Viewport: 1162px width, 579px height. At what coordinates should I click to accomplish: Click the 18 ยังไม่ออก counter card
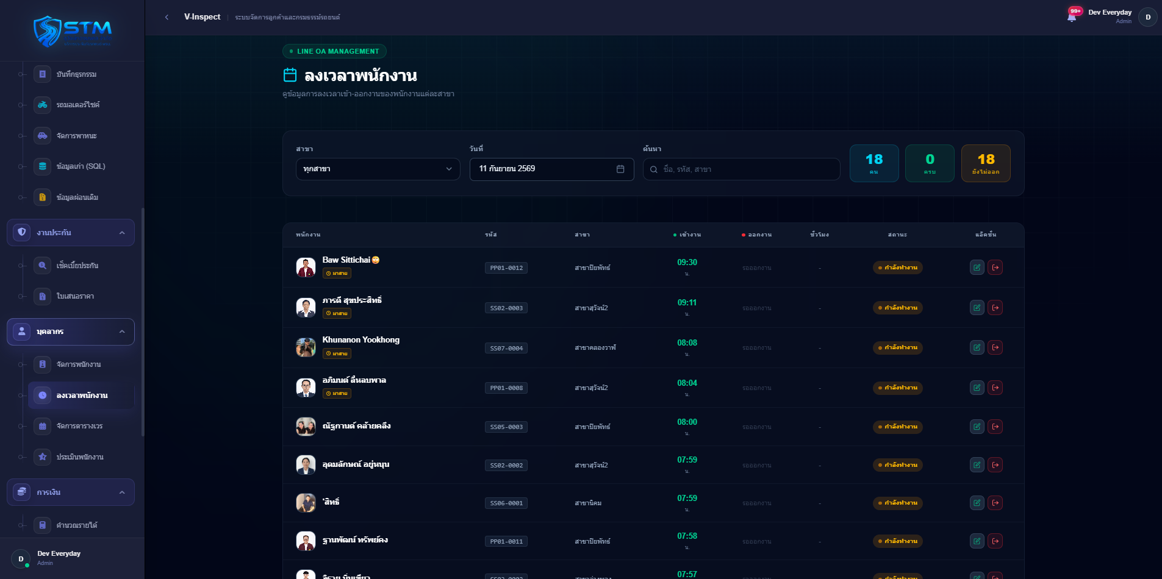[986, 163]
